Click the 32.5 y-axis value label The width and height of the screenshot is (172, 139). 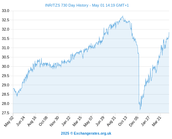(5, 20)
